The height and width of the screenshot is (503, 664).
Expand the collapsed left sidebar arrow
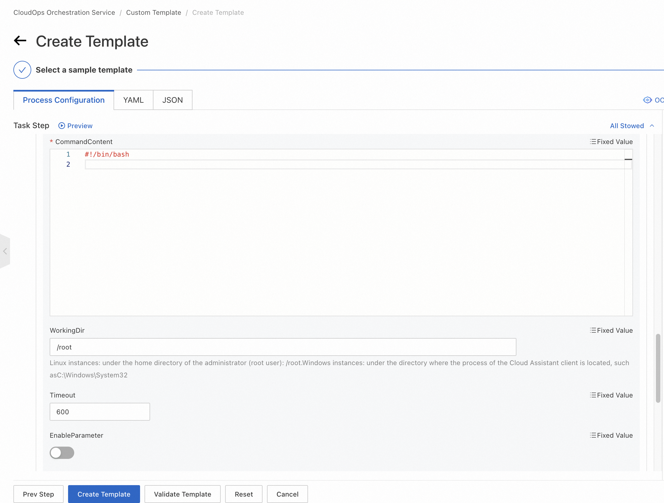coord(5,251)
